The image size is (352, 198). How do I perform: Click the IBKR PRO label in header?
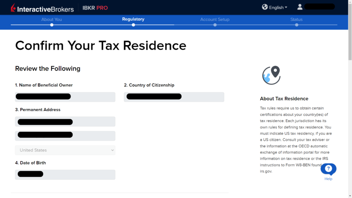pyautogui.click(x=95, y=7)
